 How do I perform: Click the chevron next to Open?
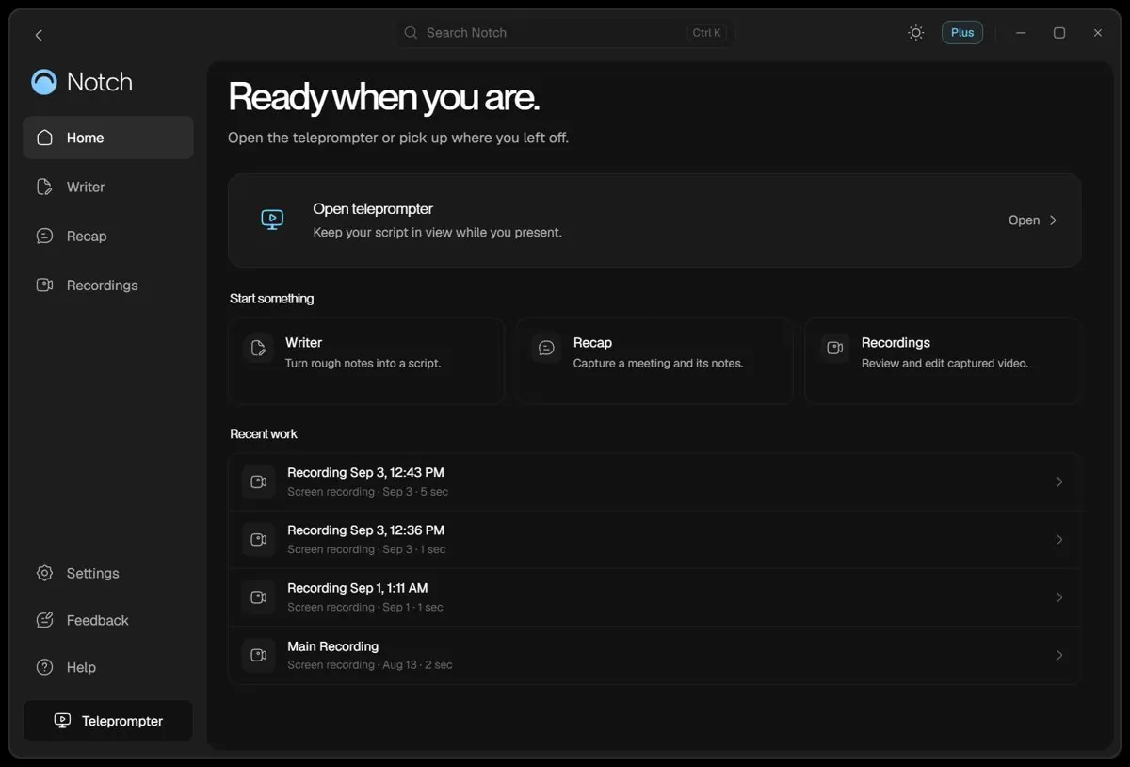click(x=1053, y=220)
